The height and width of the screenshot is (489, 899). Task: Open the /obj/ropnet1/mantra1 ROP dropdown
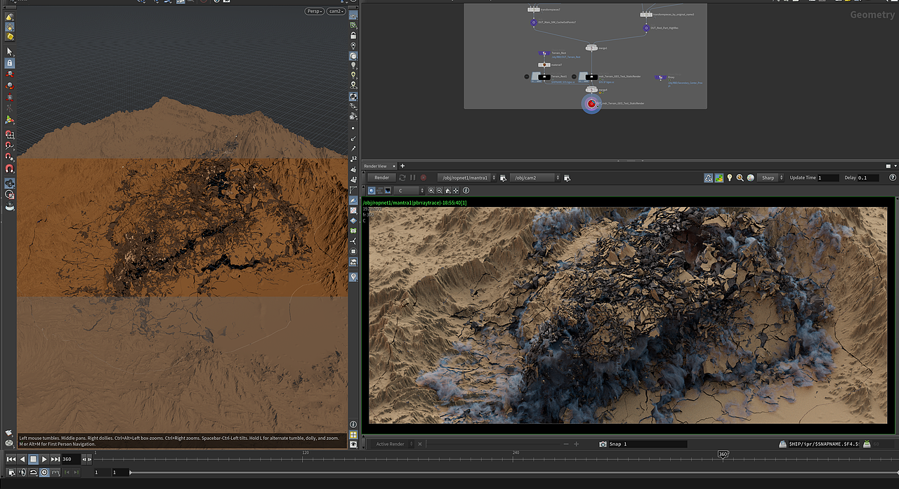point(466,177)
